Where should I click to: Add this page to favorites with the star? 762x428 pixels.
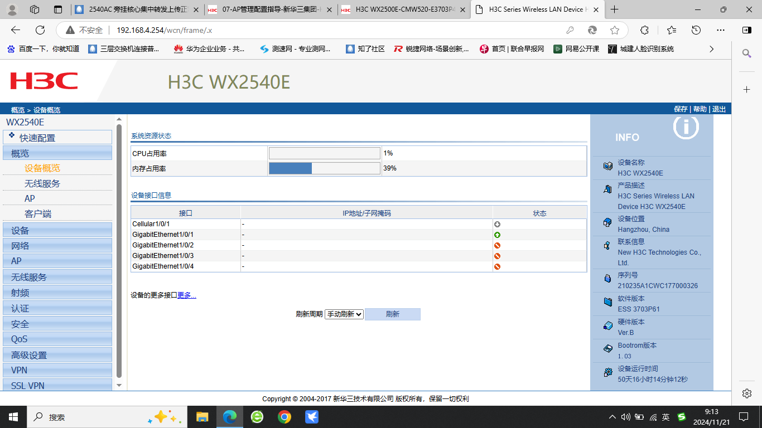click(x=615, y=30)
